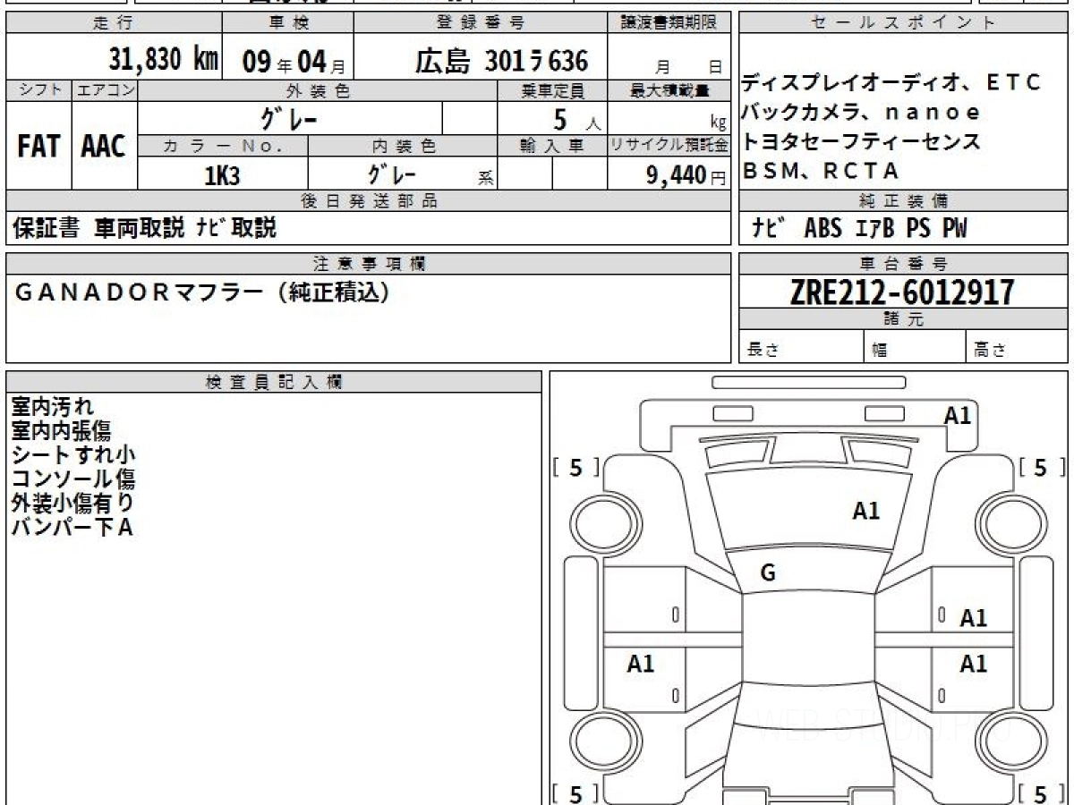Click the '車両取説' item in 後日発送部品

[x=139, y=228]
